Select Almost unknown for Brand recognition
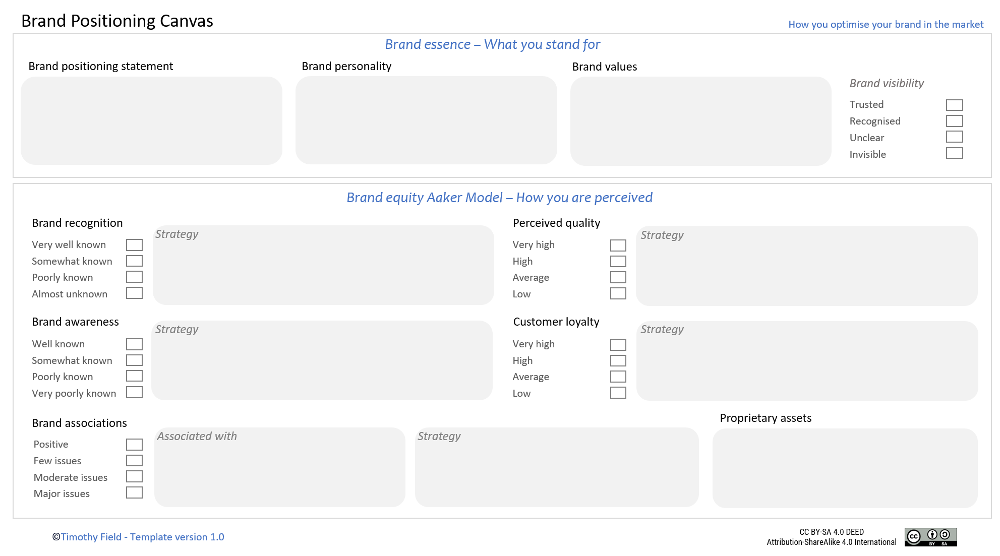 tap(134, 292)
